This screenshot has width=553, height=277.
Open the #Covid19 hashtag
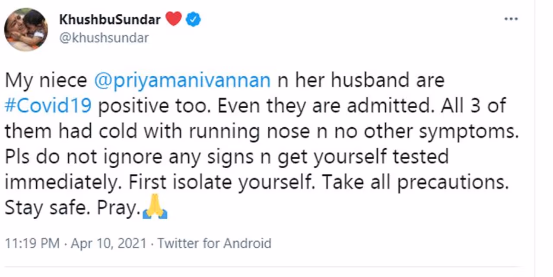[x=48, y=106]
